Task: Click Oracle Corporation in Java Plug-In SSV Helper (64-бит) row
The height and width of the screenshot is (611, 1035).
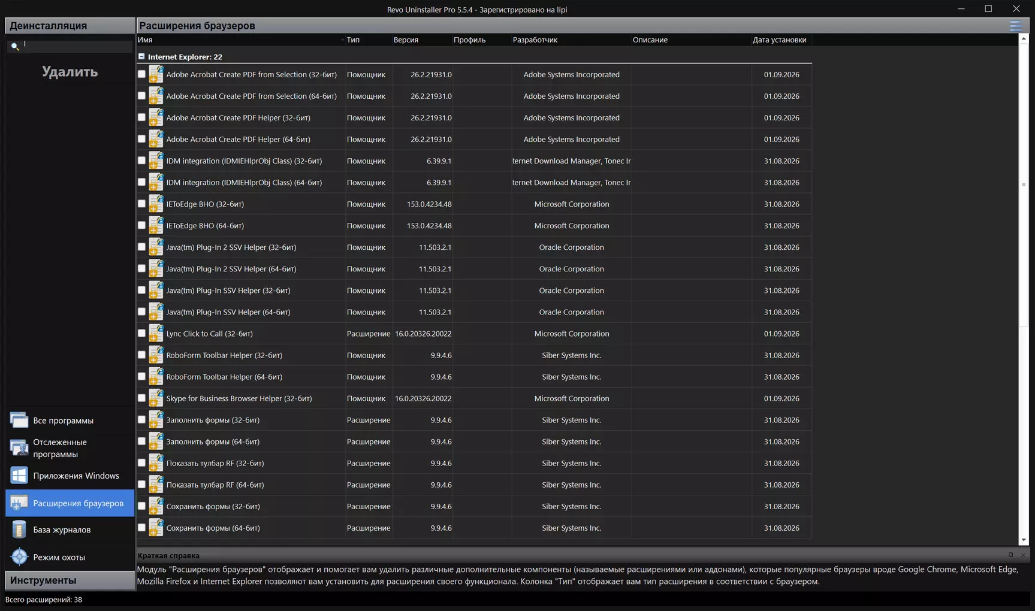Action: [x=571, y=312]
